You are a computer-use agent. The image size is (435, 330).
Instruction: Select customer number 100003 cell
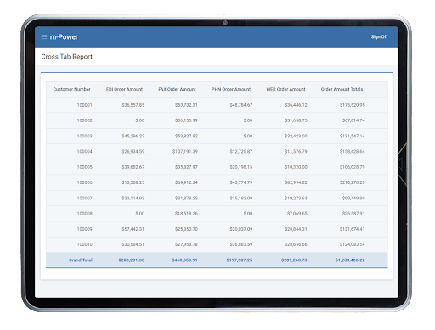pos(85,136)
